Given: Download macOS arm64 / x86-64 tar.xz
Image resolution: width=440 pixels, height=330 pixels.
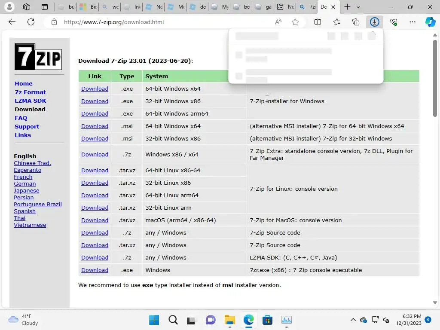Looking at the screenshot, I should 95,220.
